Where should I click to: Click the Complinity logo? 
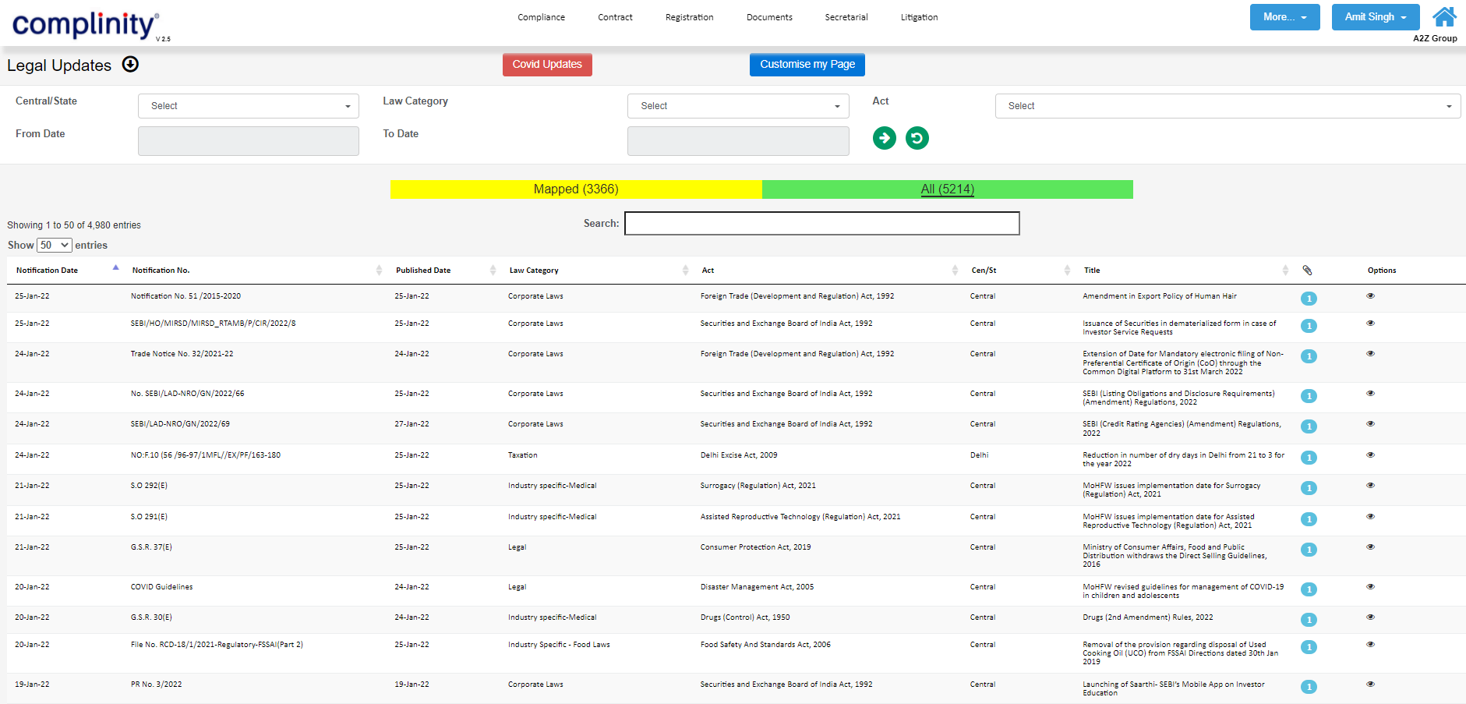tap(82, 23)
